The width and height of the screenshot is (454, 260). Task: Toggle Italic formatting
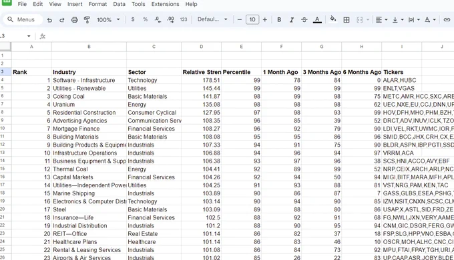tap(292, 19)
